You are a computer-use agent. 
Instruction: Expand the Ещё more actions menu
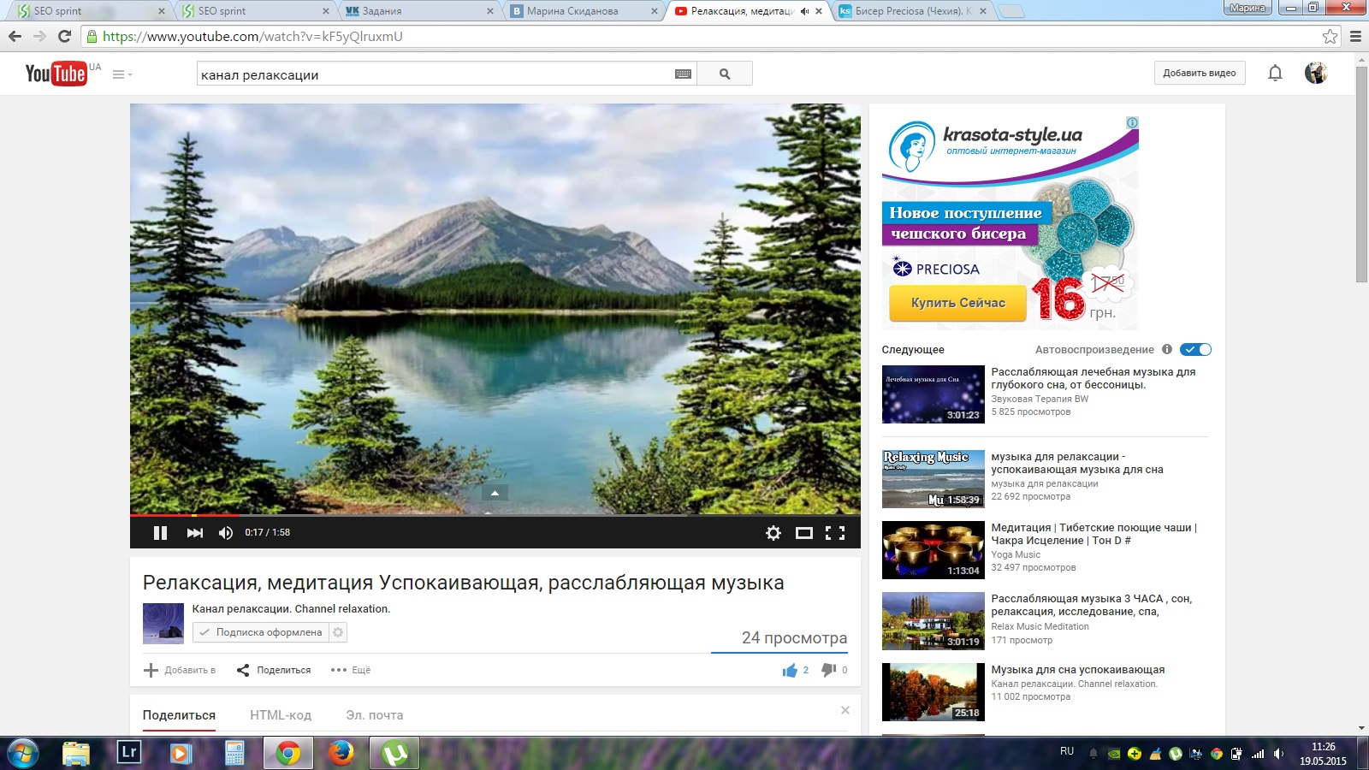coord(351,670)
